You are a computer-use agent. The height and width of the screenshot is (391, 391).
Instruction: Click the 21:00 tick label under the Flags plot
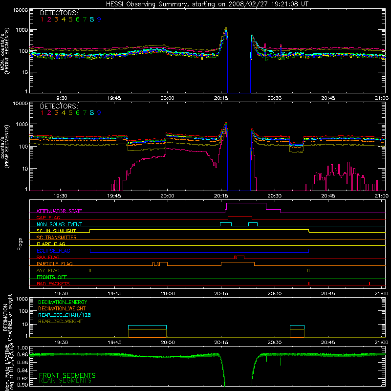coord(382,294)
